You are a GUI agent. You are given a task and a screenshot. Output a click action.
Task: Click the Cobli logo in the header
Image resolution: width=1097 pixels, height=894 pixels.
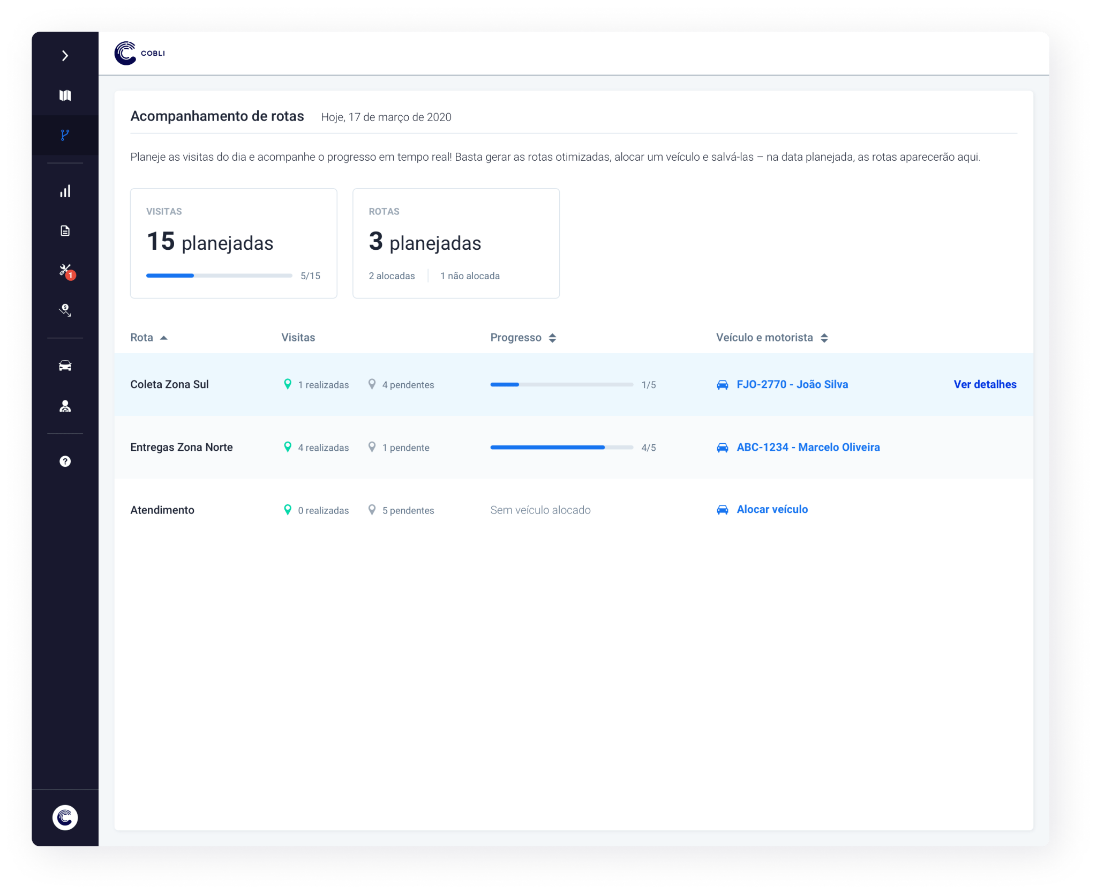click(x=140, y=53)
